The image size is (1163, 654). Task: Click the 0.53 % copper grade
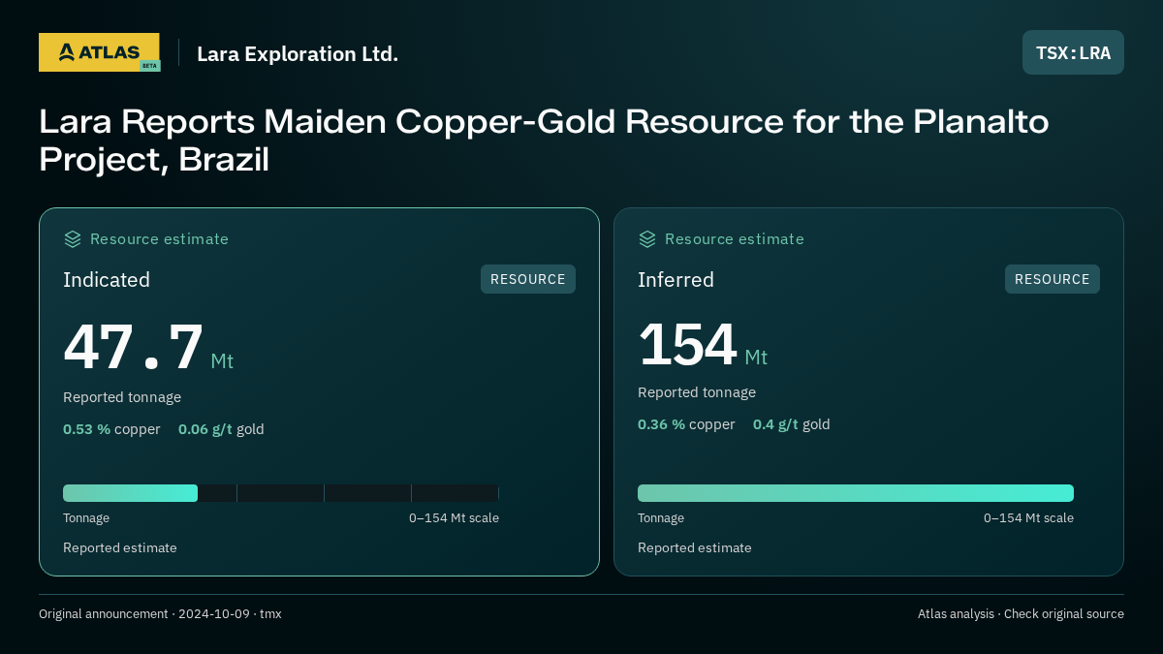click(x=111, y=429)
